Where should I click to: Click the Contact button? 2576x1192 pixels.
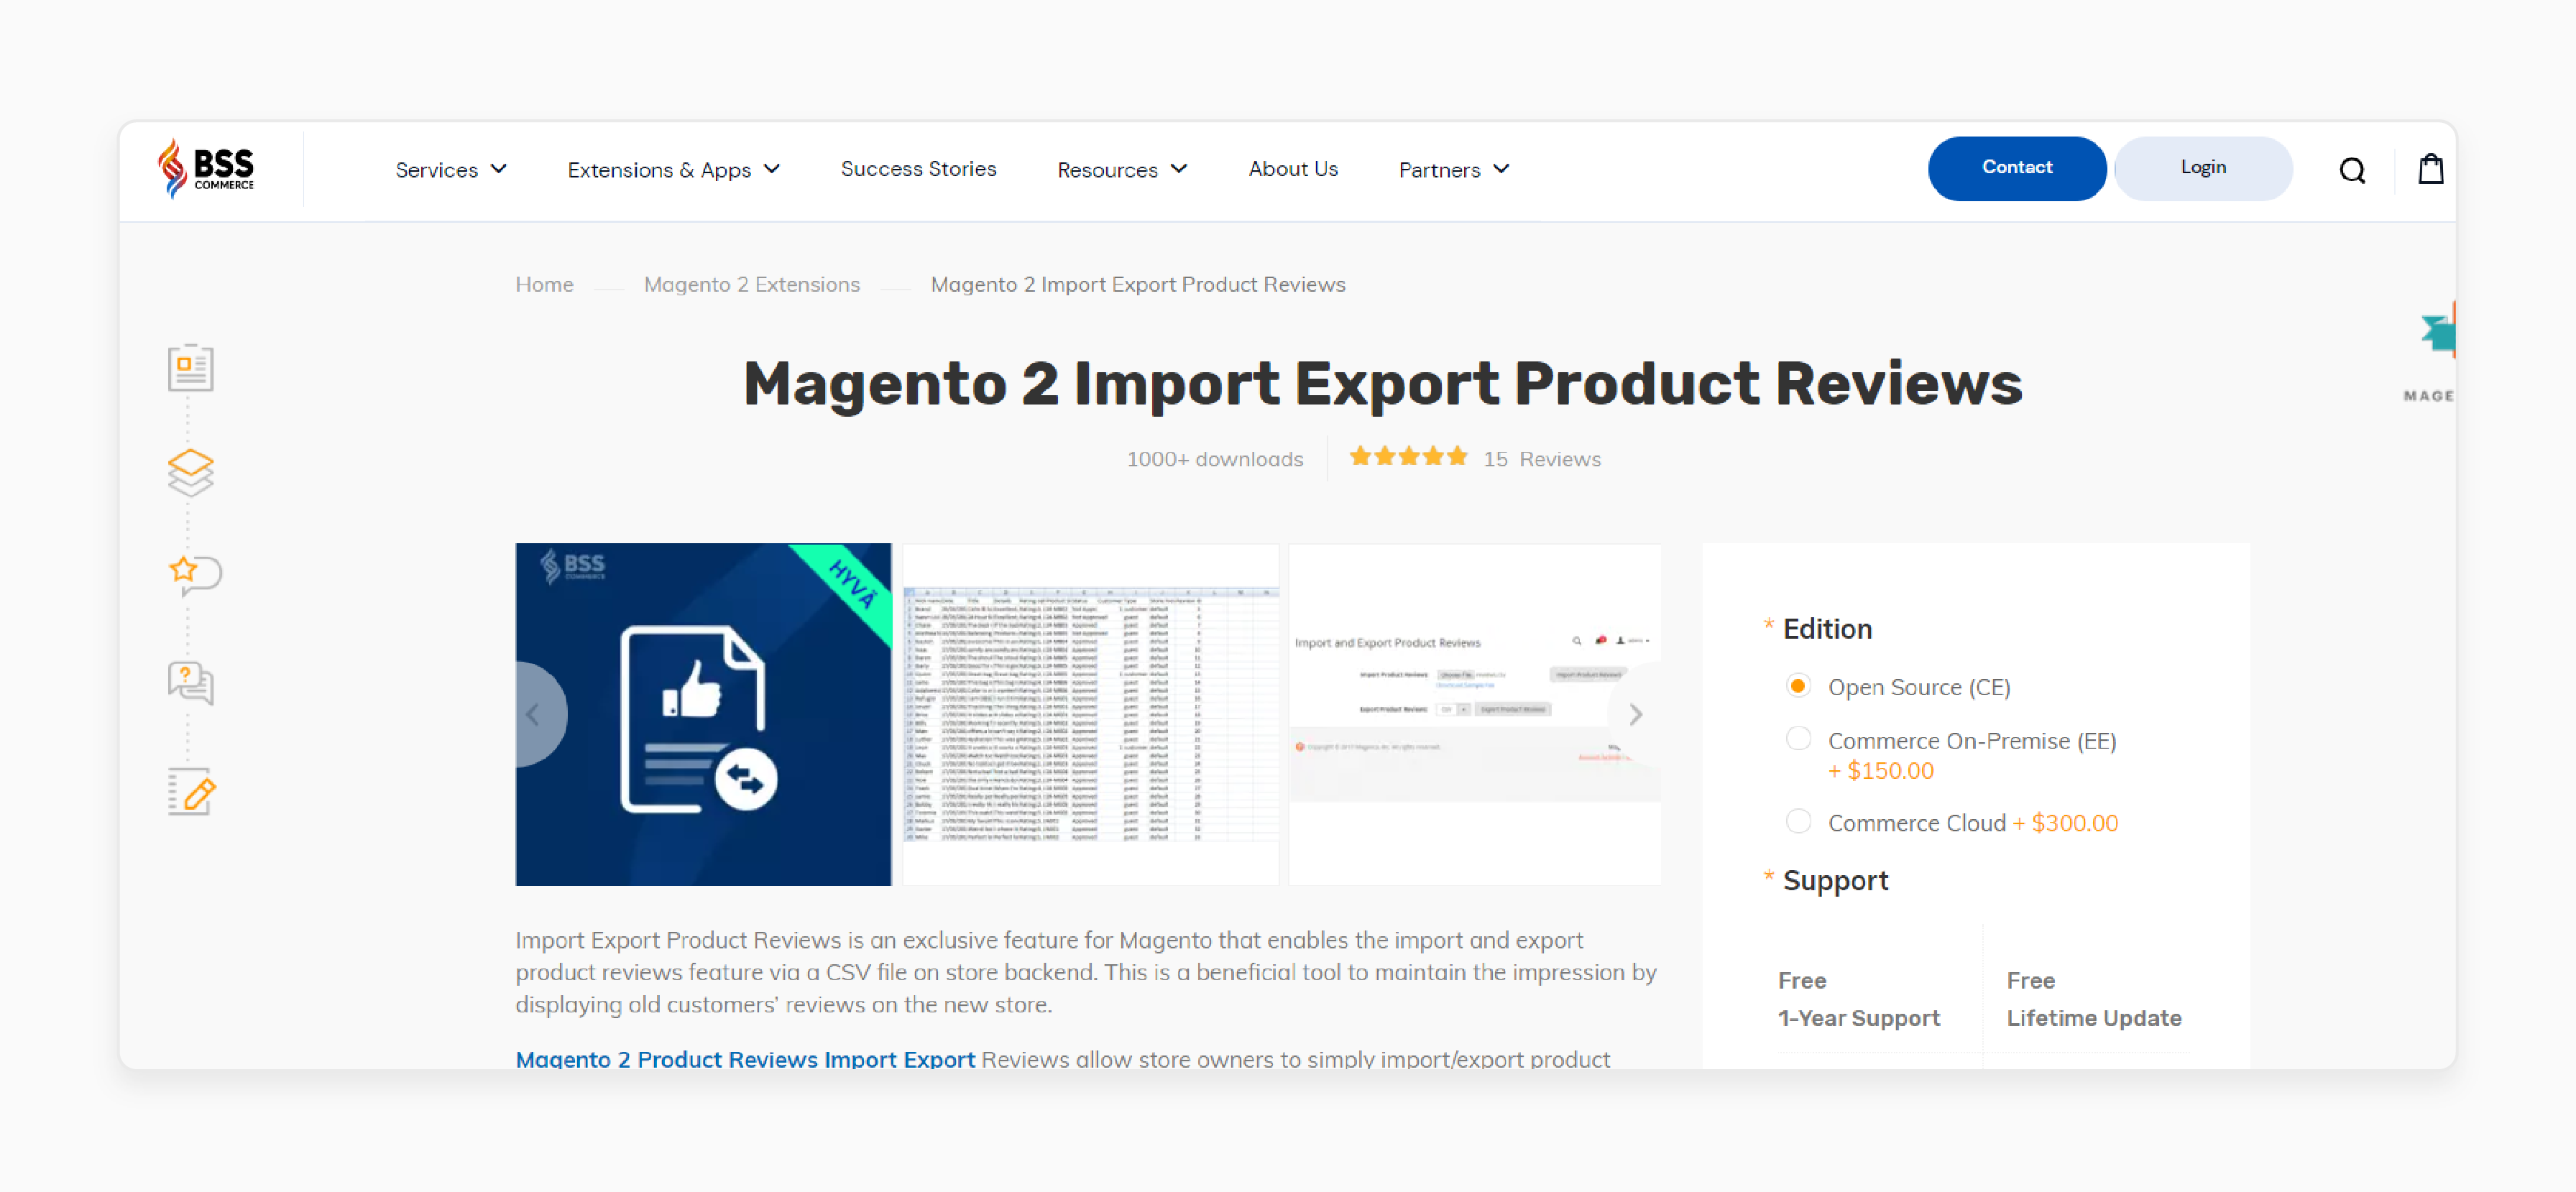click(x=2018, y=169)
